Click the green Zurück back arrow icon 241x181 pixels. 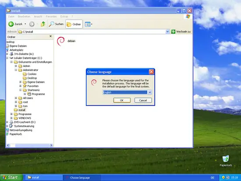(x=11, y=24)
